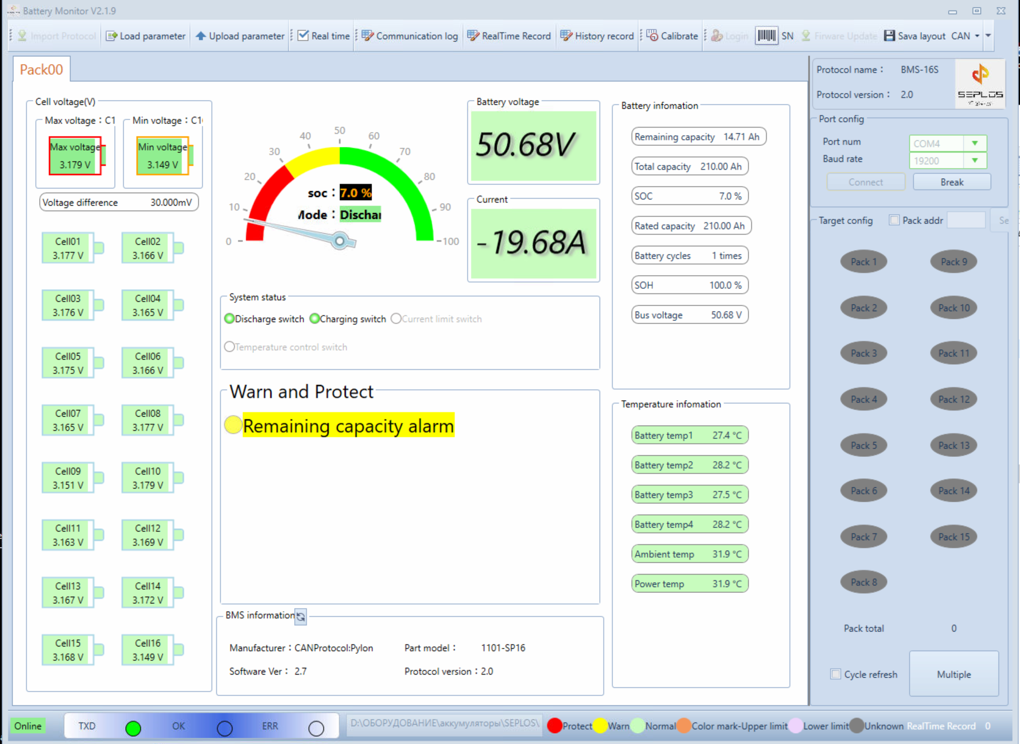Click the Calibrate icon
This screenshot has width=1020, height=744.
(x=652, y=36)
